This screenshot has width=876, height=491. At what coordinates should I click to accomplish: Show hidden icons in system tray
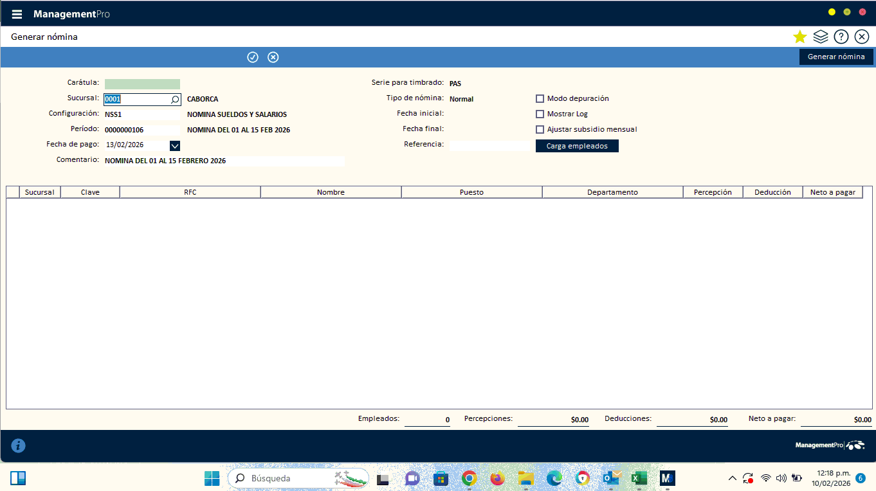click(732, 478)
